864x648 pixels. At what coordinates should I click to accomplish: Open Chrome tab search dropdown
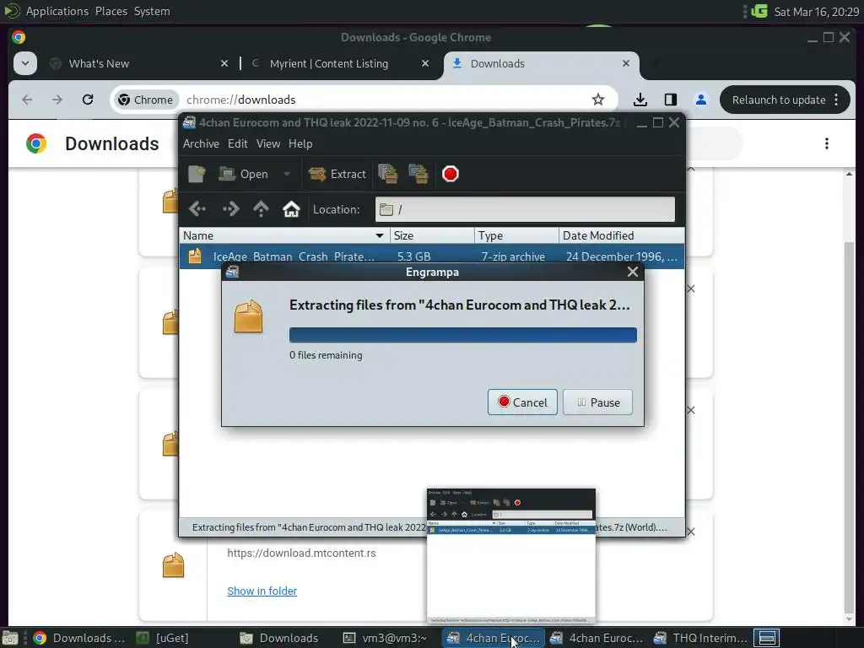click(x=24, y=63)
